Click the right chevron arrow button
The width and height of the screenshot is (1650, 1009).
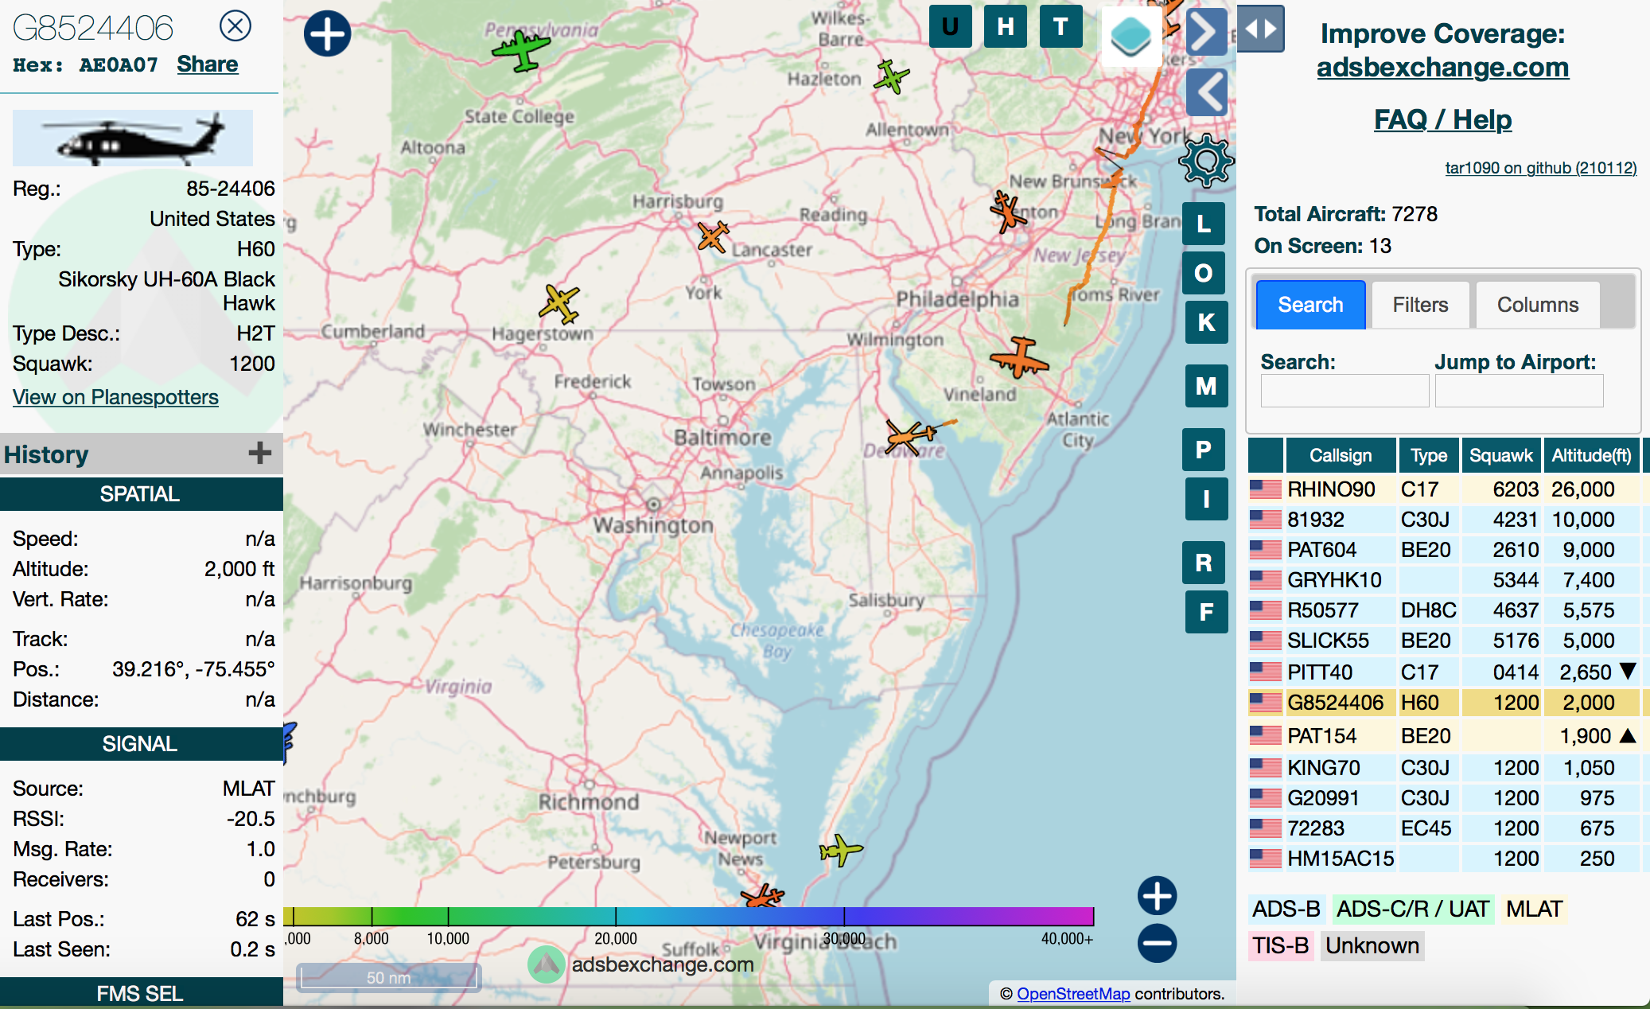pyautogui.click(x=1206, y=33)
